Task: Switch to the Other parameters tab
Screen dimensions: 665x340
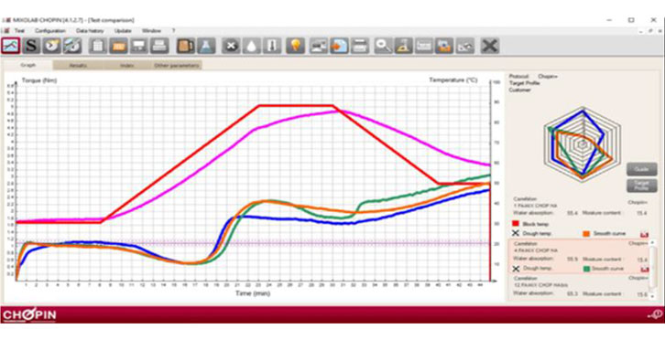Action: (x=177, y=66)
